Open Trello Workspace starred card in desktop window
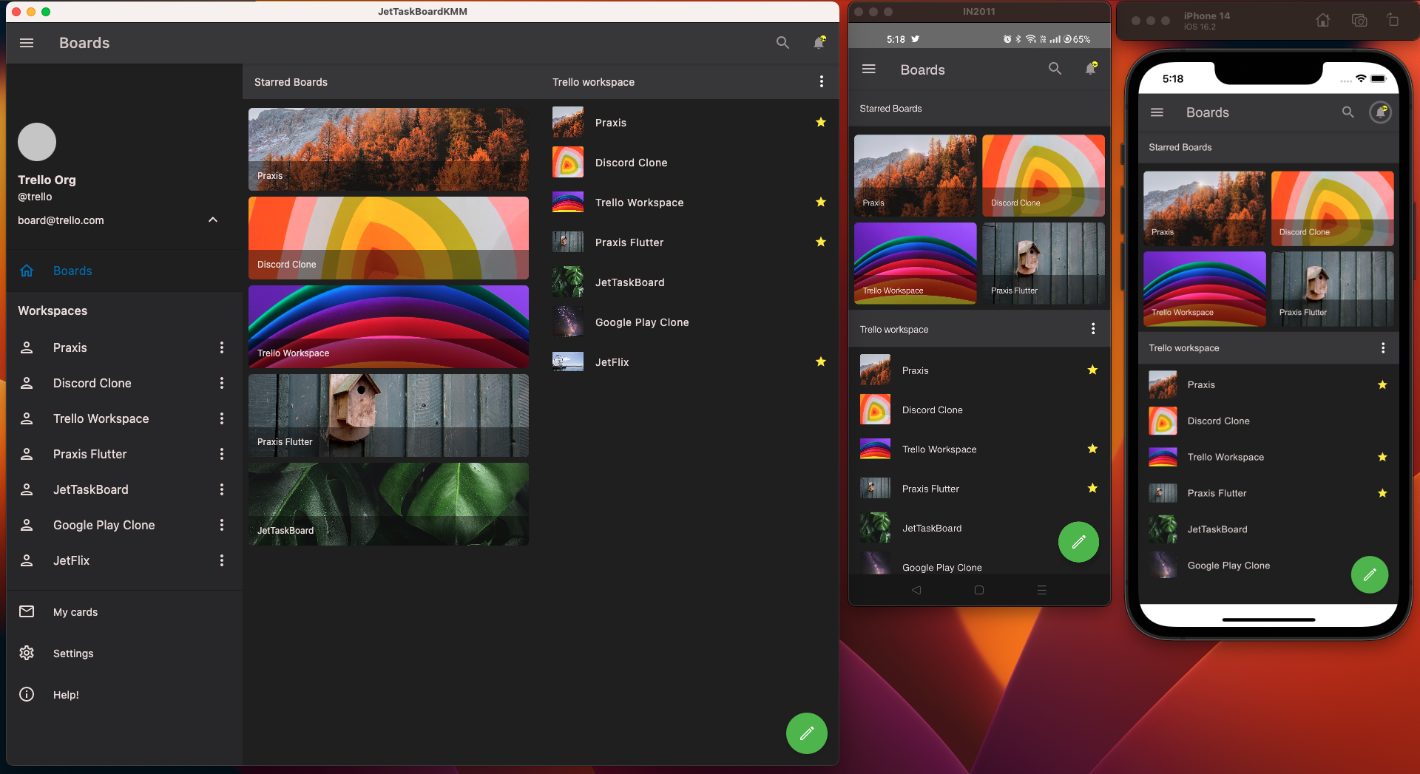This screenshot has width=1420, height=774. point(388,327)
